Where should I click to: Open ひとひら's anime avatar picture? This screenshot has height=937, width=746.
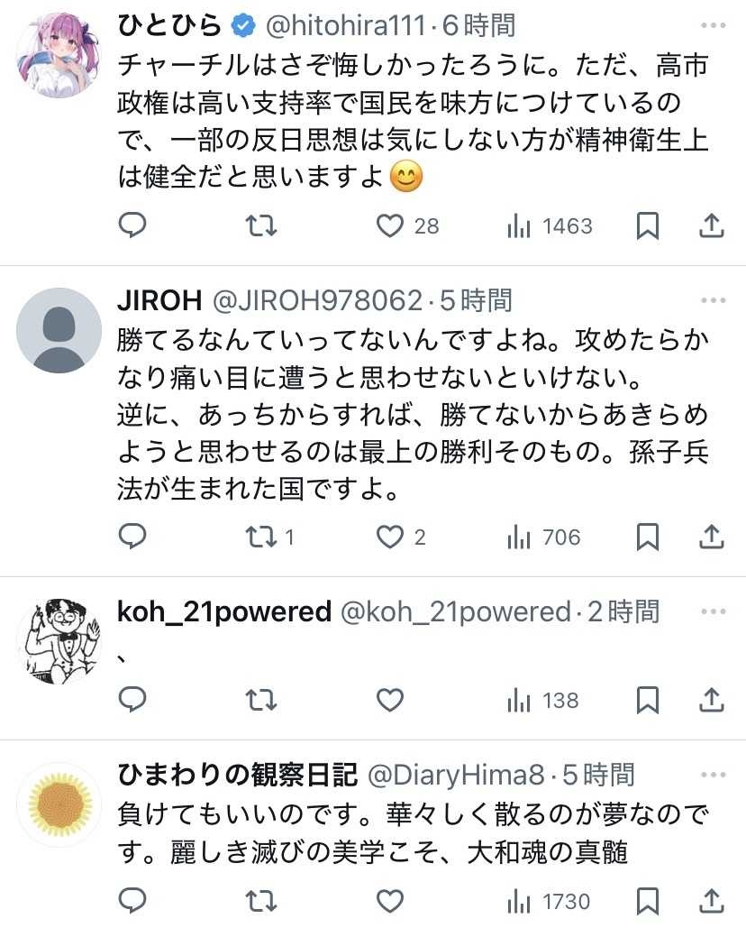coord(59,54)
